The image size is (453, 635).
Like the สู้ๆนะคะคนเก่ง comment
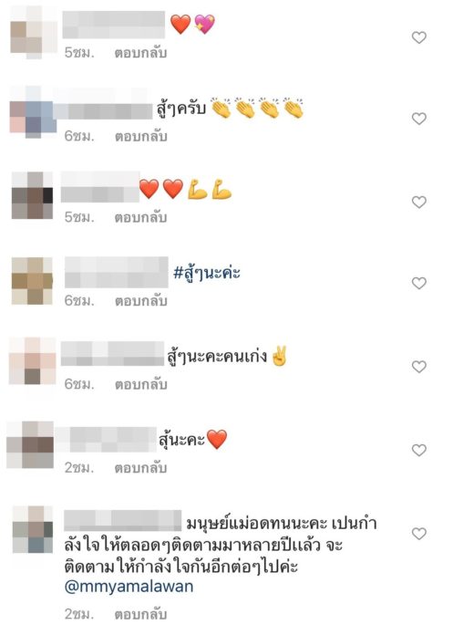[x=419, y=367]
